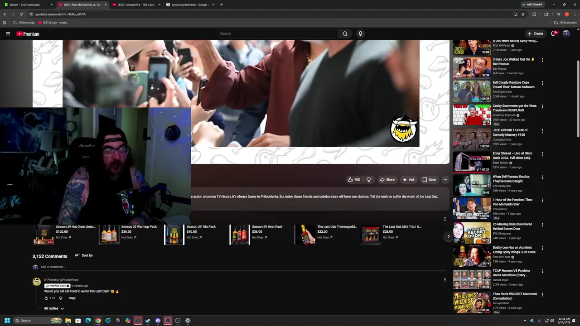Click the YouTube Premium logo
This screenshot has width=580, height=326.
28,34
